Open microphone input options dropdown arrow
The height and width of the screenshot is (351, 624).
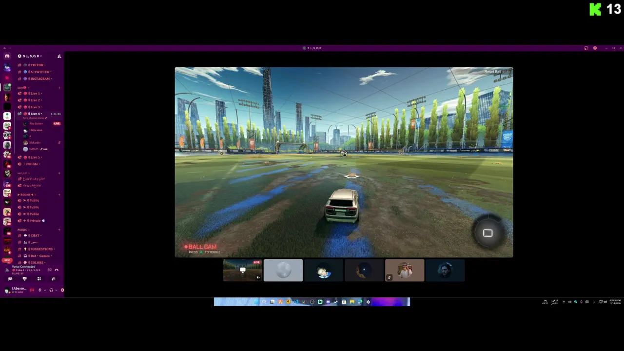(x=45, y=290)
